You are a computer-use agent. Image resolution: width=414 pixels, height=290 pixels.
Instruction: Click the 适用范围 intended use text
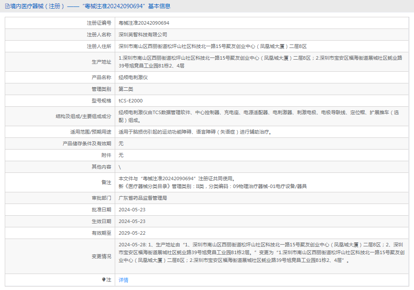point(195,132)
